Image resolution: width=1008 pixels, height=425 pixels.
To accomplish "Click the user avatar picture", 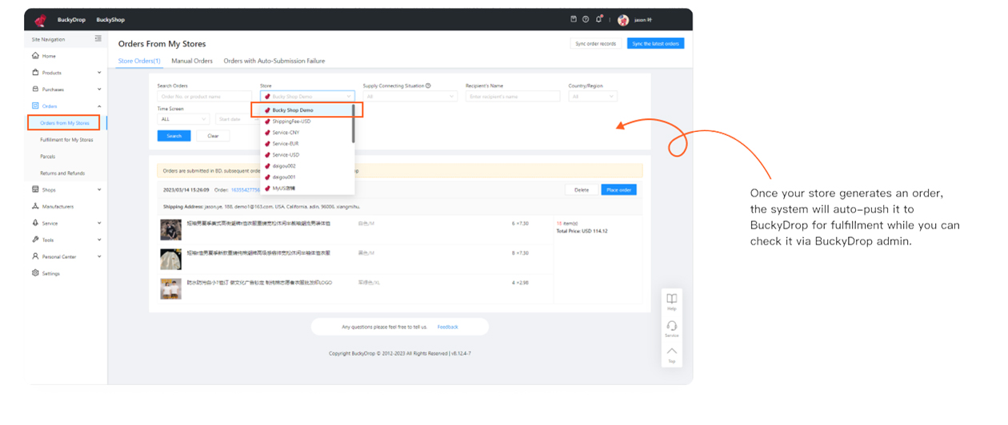I will tap(623, 20).
